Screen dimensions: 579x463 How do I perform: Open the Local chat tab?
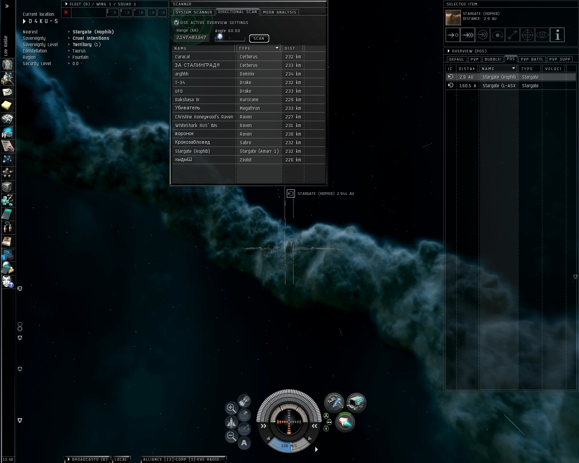121,459
